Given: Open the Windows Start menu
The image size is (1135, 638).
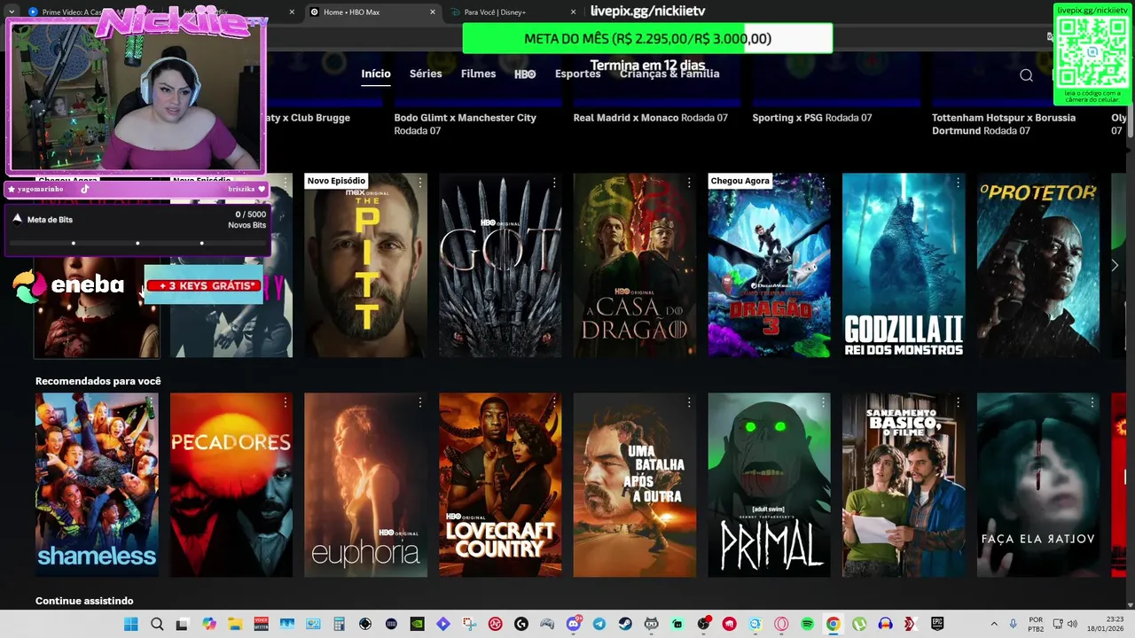Looking at the screenshot, I should point(130,624).
